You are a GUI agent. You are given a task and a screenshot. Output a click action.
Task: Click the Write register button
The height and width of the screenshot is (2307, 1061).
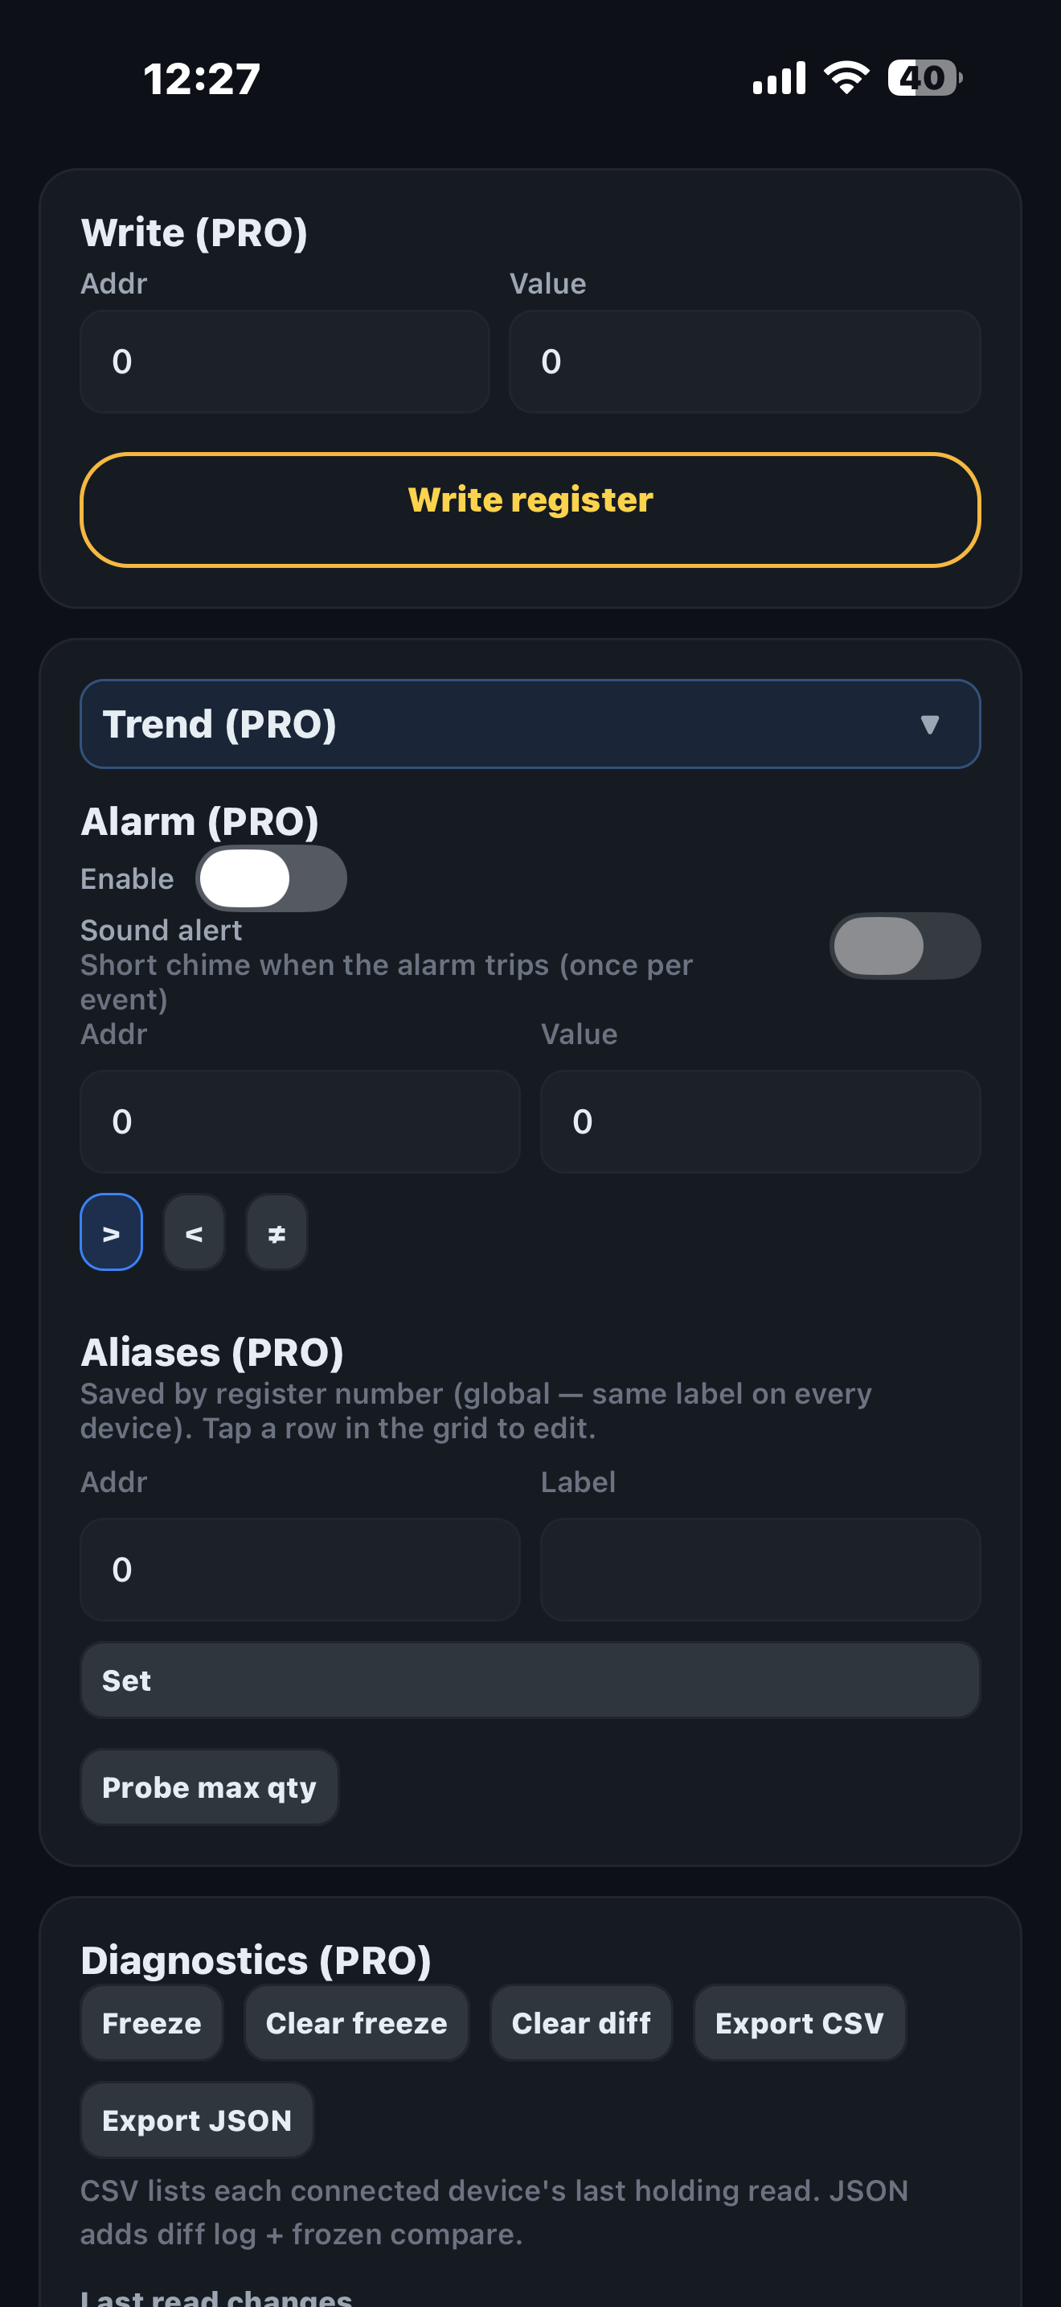tap(530, 509)
